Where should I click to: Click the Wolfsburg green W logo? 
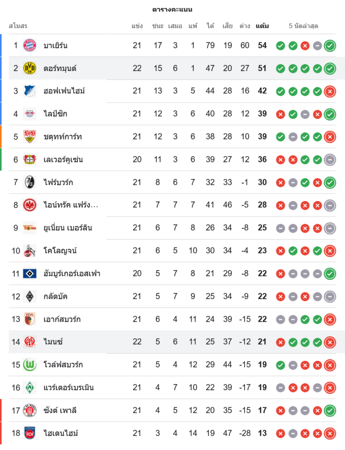pos(30,364)
